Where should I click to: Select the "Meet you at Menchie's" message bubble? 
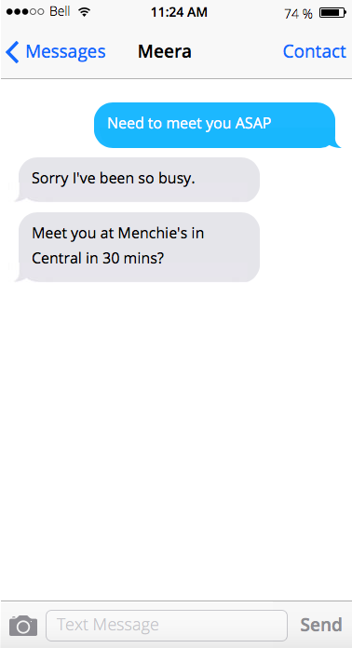(137, 247)
